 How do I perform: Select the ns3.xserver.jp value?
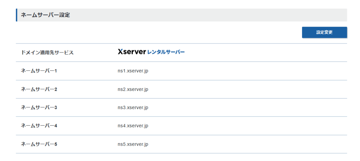pyautogui.click(x=133, y=107)
